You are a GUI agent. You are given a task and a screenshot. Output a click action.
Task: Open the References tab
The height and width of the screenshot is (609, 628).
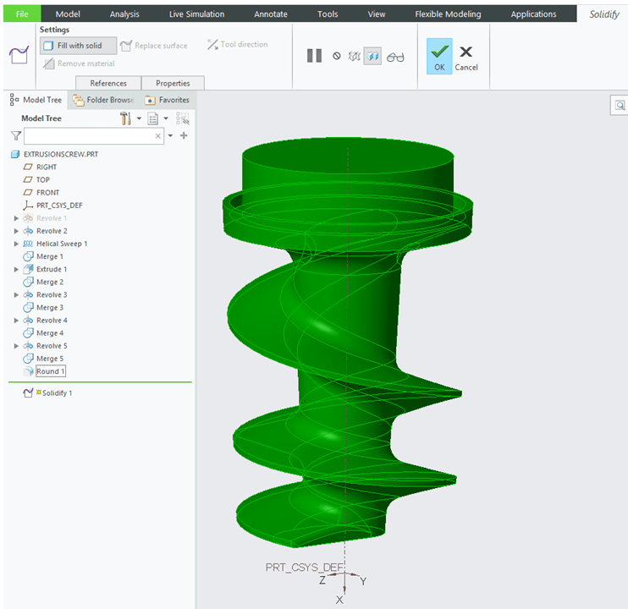(x=108, y=83)
